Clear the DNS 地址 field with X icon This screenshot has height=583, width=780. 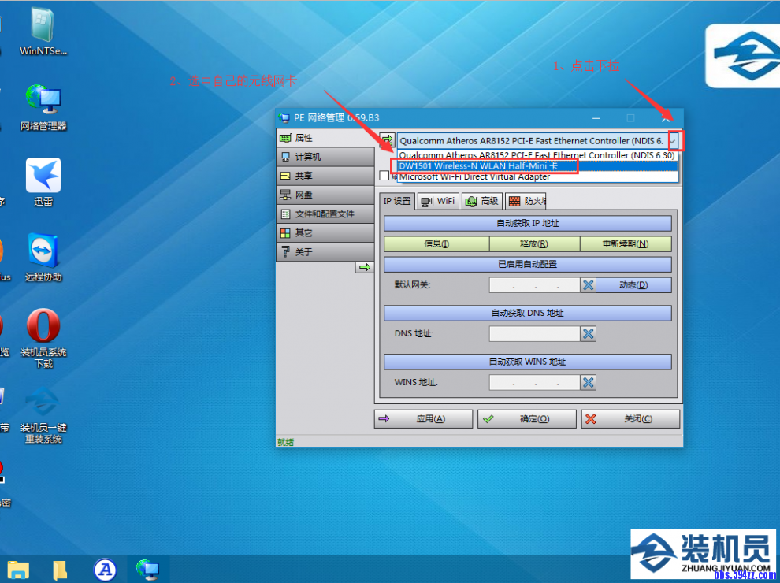click(588, 334)
